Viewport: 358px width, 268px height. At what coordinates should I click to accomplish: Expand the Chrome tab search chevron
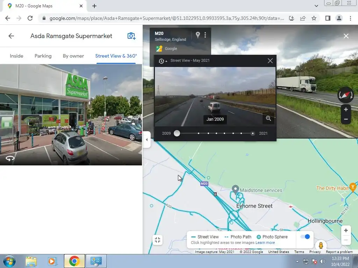coord(316,6)
